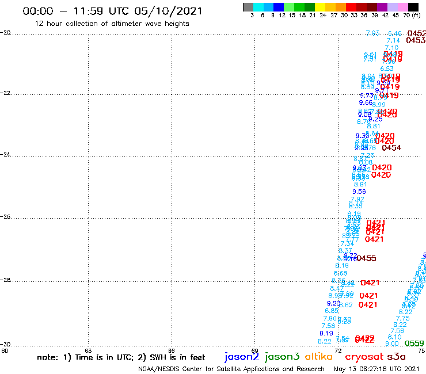Click the blue wave height value '9.66'
Screen dimensions: 426x374
(366, 102)
